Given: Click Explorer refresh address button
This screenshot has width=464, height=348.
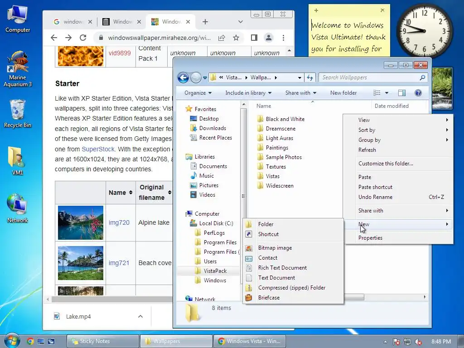Looking at the screenshot, I should (310, 77).
